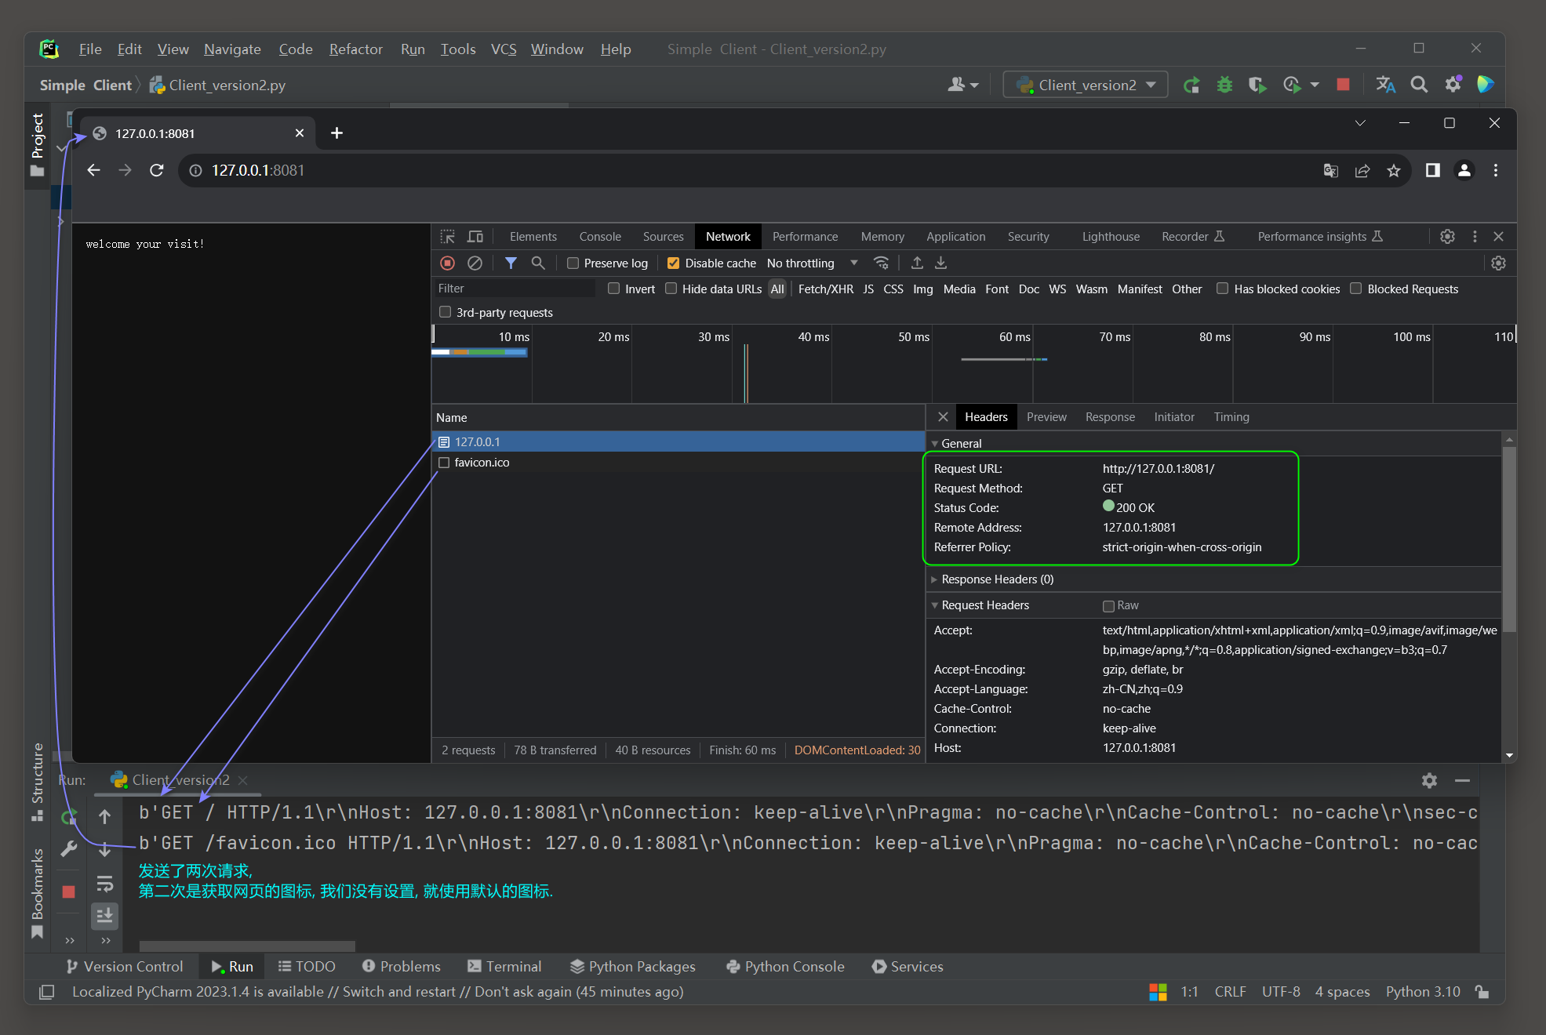Select the Response tab in DevTools
Viewport: 1546px width, 1035px height.
tap(1109, 416)
